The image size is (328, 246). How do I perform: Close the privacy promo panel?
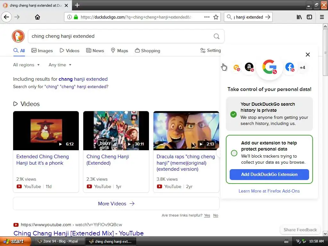[308, 54]
